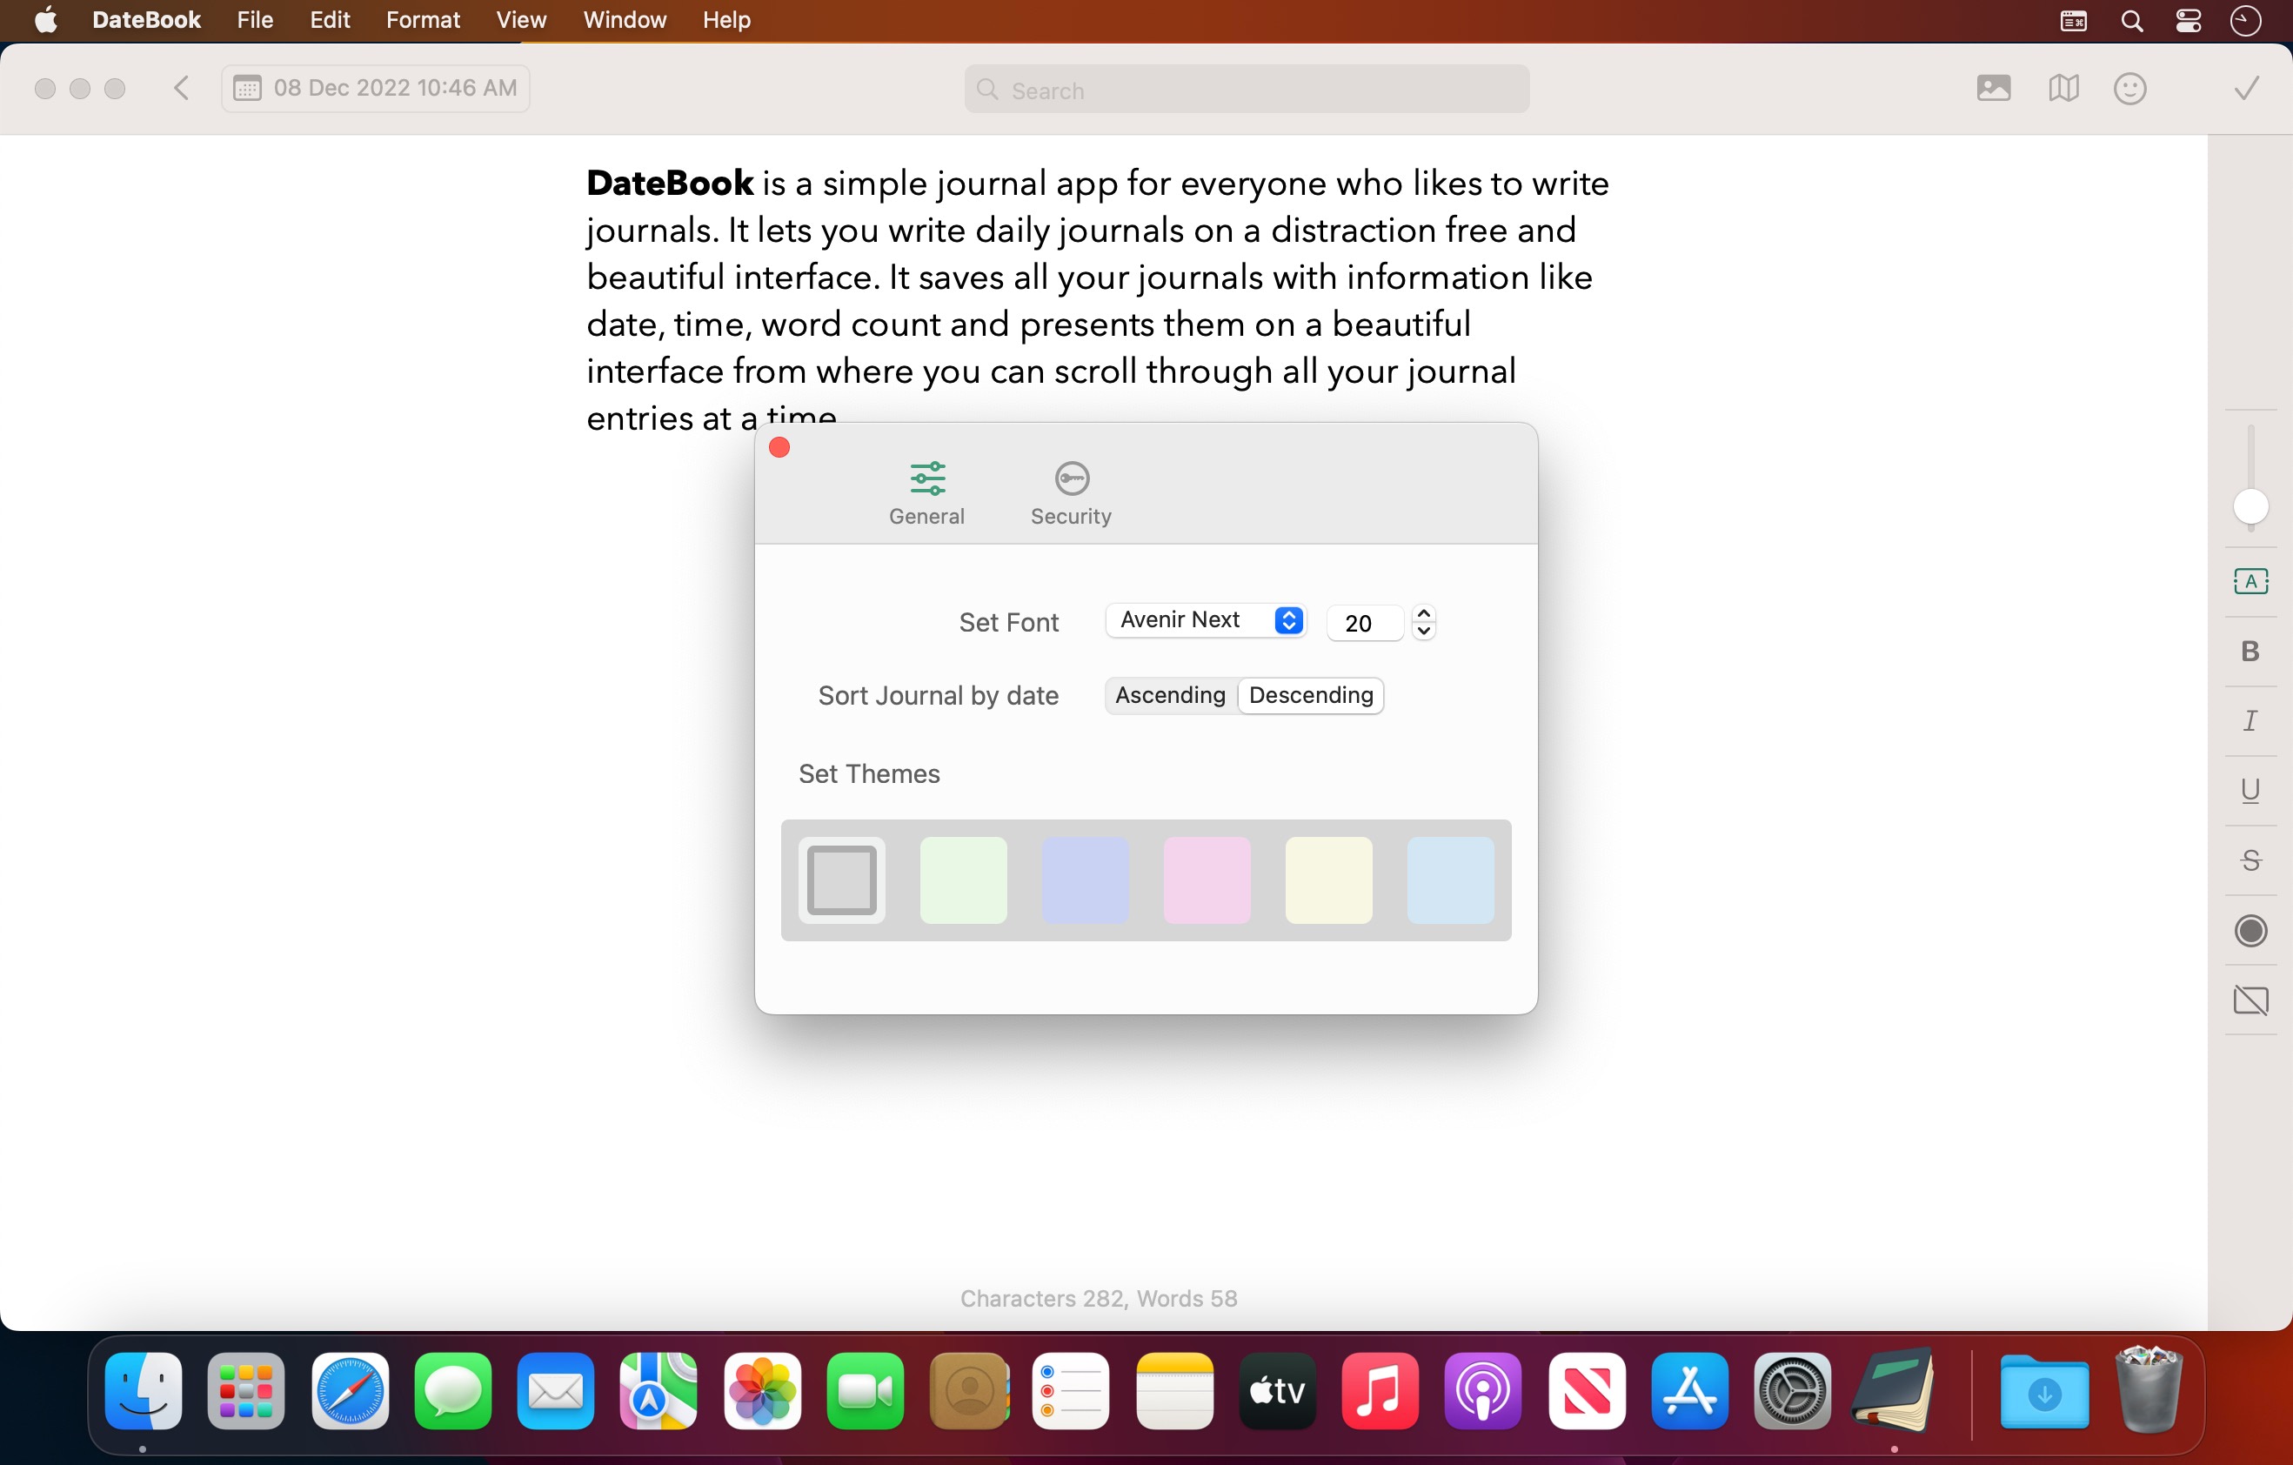Select Ascending sort order

coord(1170,695)
